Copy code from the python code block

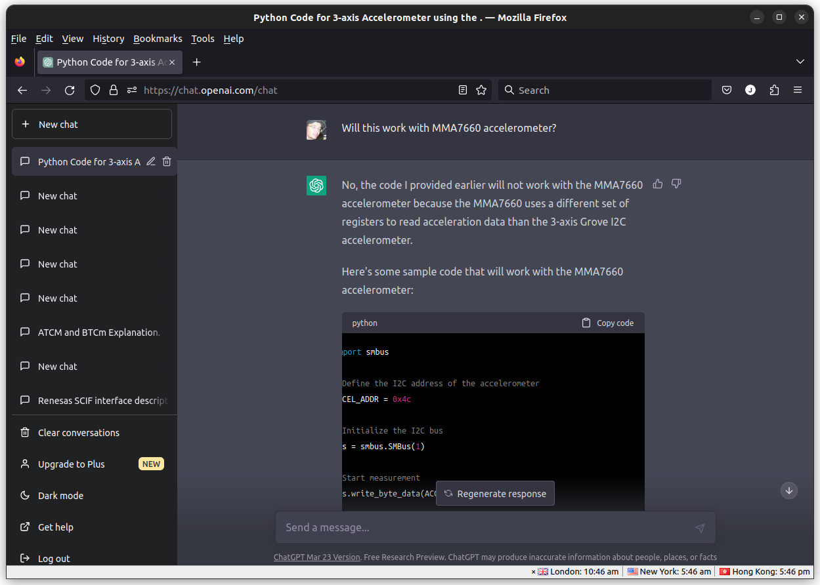[608, 323]
